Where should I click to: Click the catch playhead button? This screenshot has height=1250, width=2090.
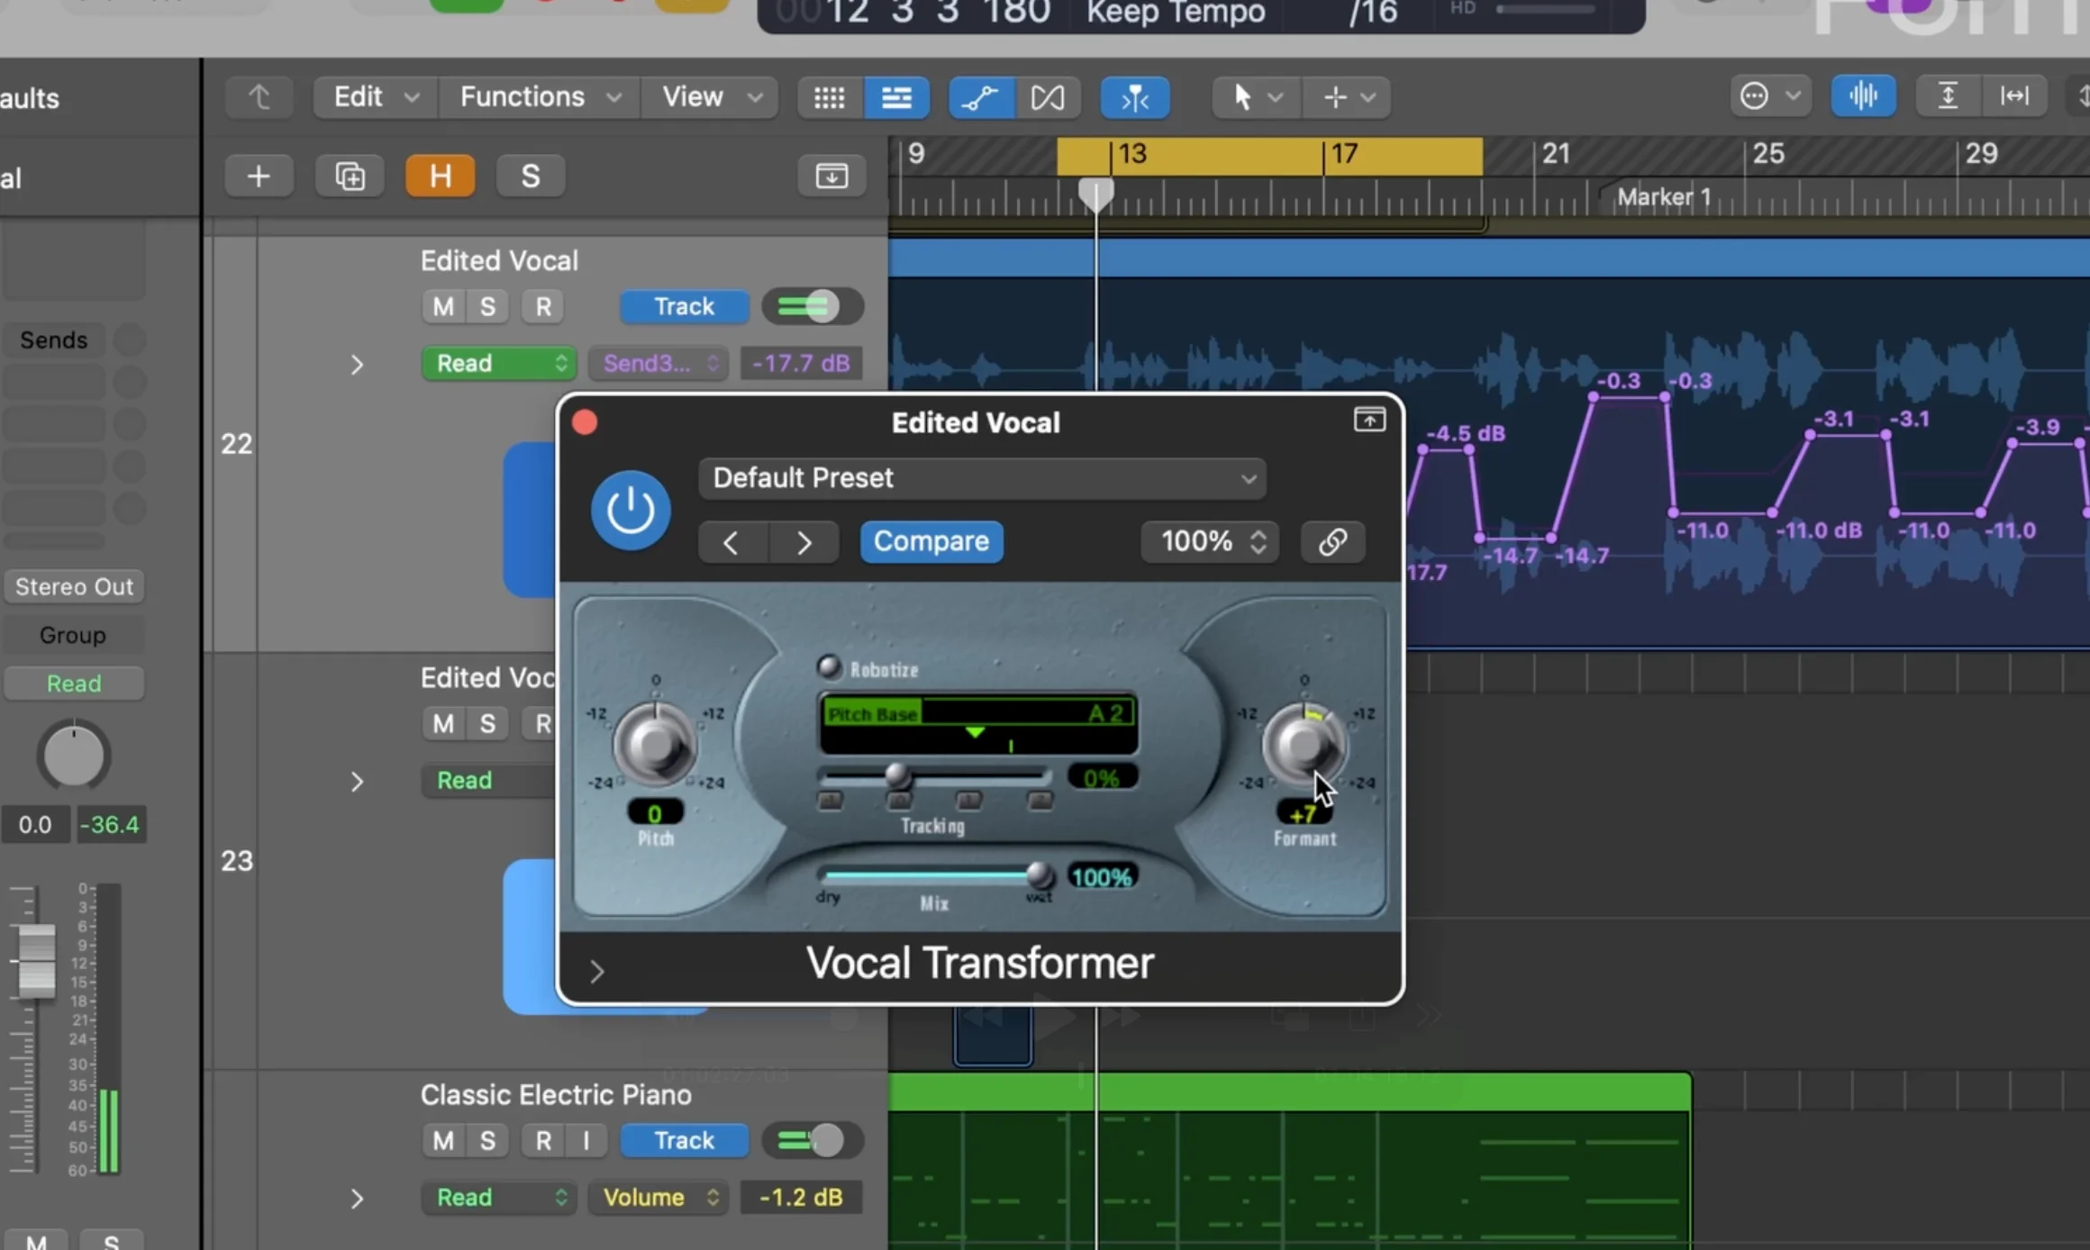pyautogui.click(x=1134, y=96)
